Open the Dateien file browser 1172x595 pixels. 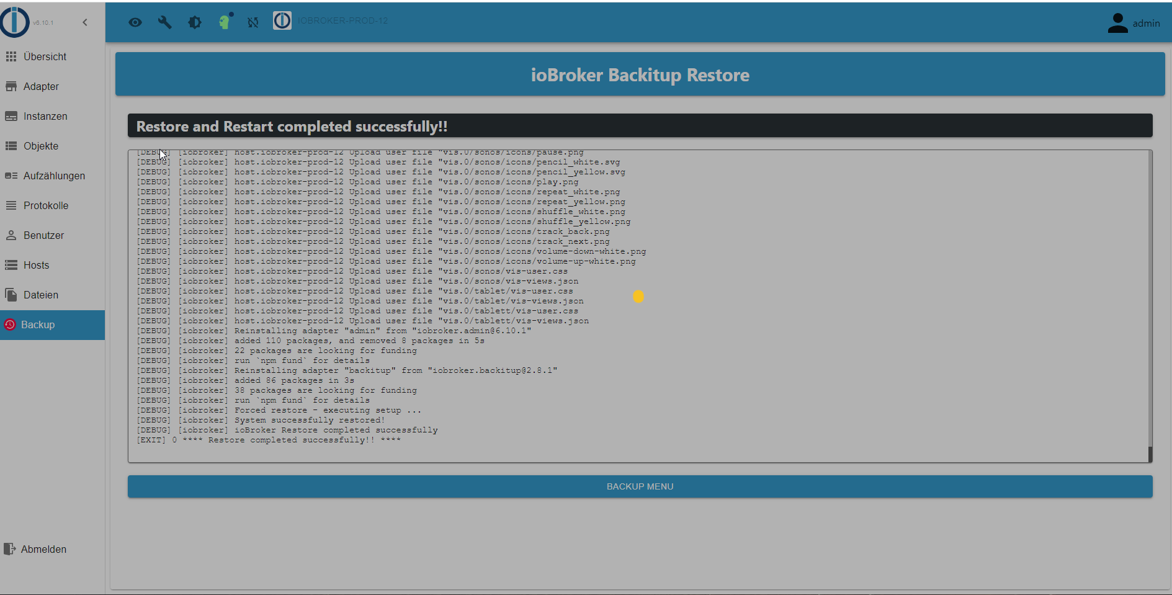click(52, 295)
